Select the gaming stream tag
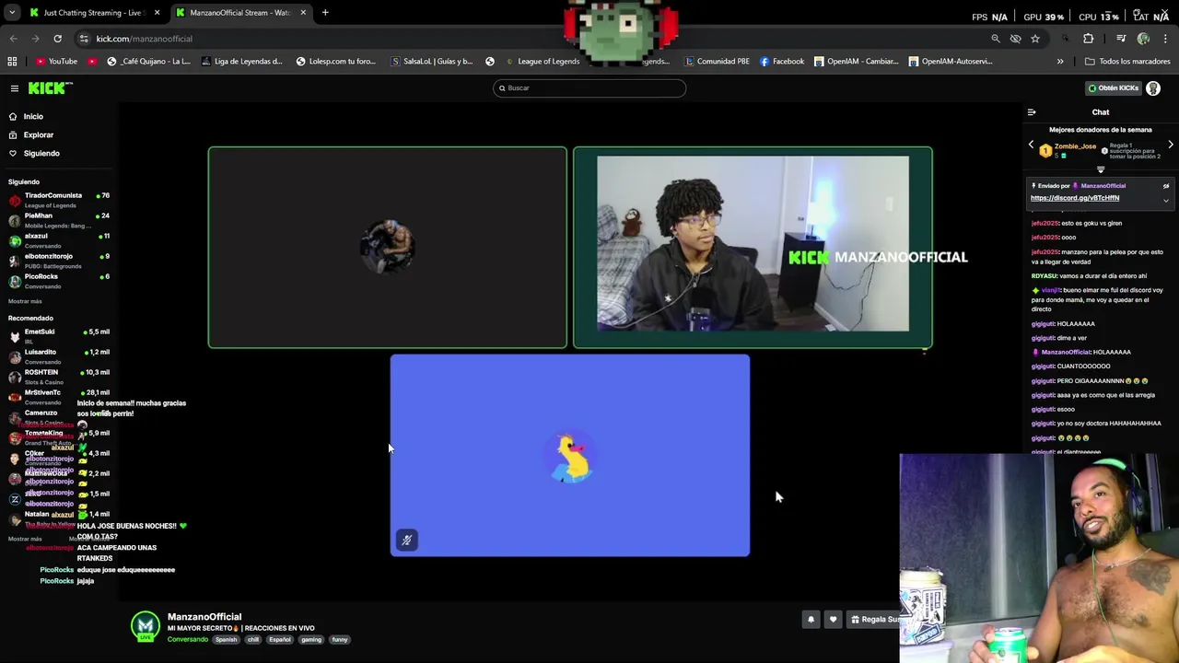This screenshot has width=1179, height=663. click(x=311, y=639)
